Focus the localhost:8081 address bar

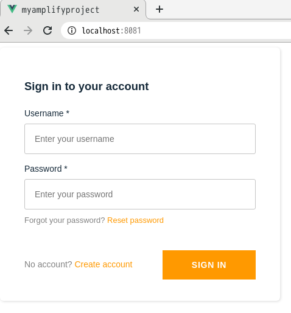click(x=176, y=30)
